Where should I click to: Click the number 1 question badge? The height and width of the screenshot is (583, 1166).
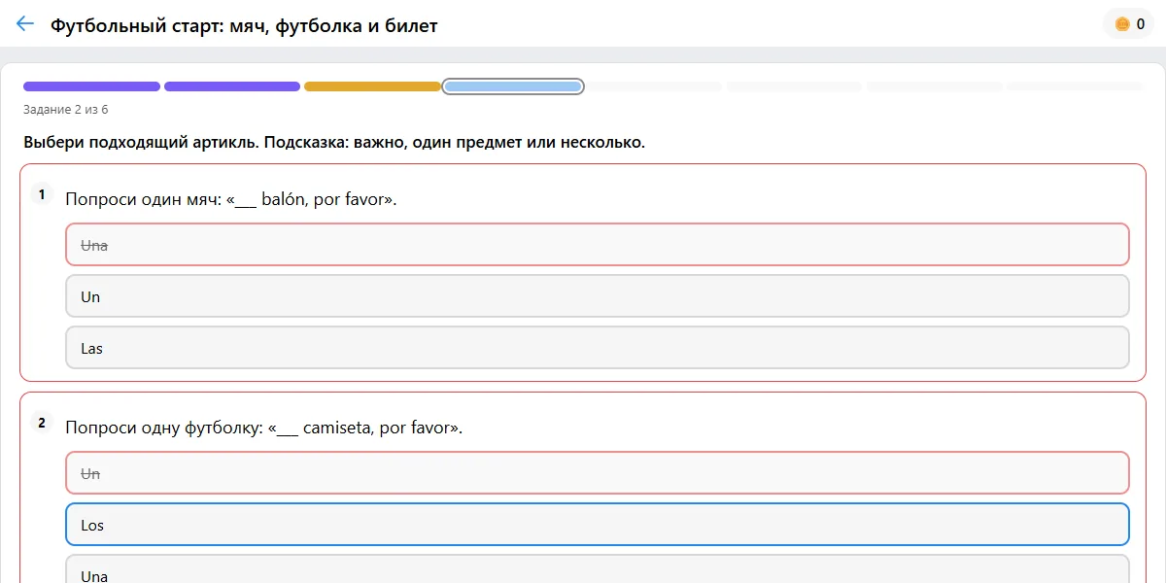tap(42, 194)
